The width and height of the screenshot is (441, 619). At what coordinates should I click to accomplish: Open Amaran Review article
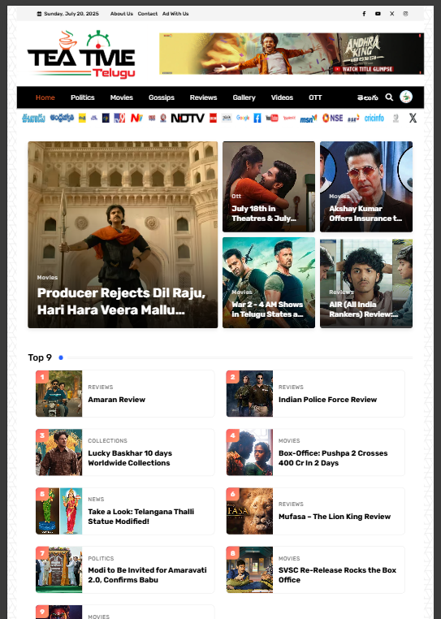point(116,400)
